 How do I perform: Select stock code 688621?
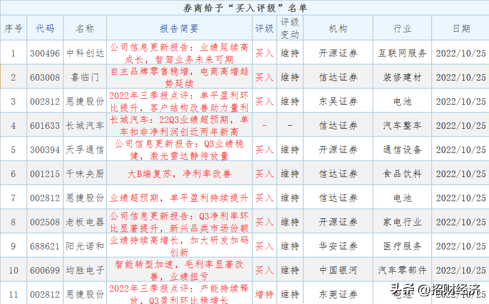coord(45,246)
